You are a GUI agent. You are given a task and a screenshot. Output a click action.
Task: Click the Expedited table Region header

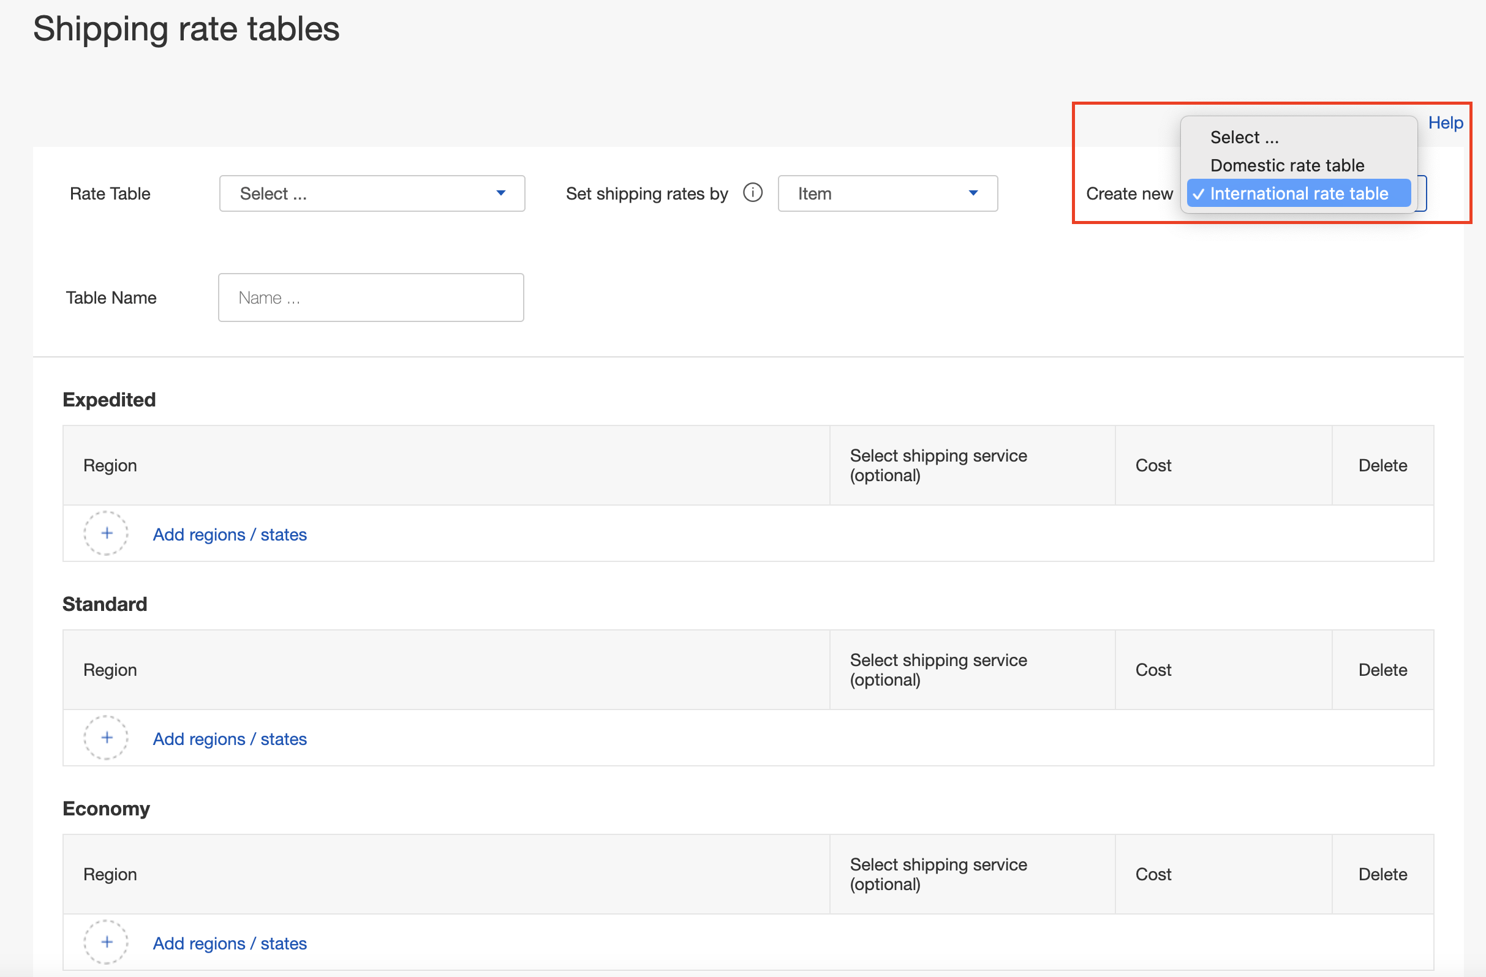pos(110,465)
